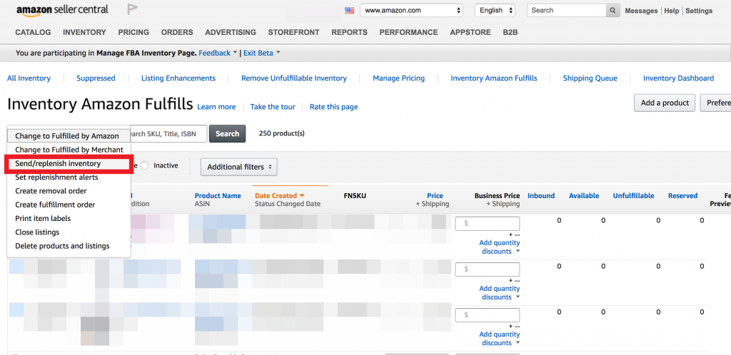The image size is (731, 355).
Task: Click third row Business Price field
Action: 487,315
